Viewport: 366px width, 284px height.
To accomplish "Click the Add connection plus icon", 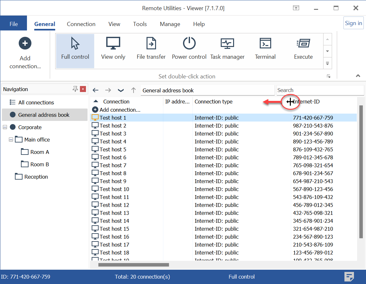I will pos(25,43).
